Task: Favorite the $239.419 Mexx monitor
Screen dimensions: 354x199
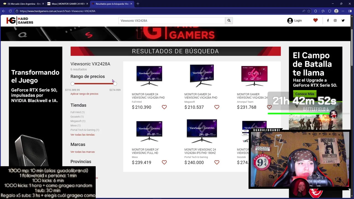Action: [x=164, y=163]
